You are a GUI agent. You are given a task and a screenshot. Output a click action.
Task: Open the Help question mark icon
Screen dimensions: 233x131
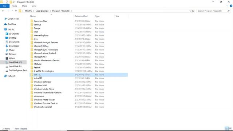pyautogui.click(x=231, y=6)
